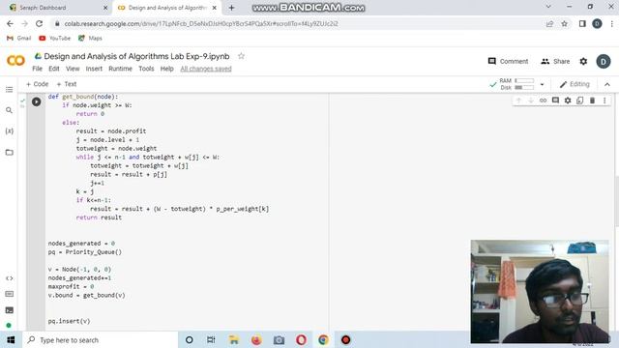Run the code cell
This screenshot has height=348, width=619.
coord(37,101)
